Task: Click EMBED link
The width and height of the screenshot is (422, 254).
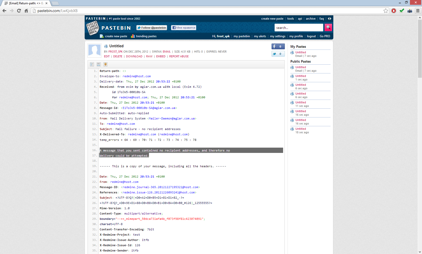Action: coord(161,56)
